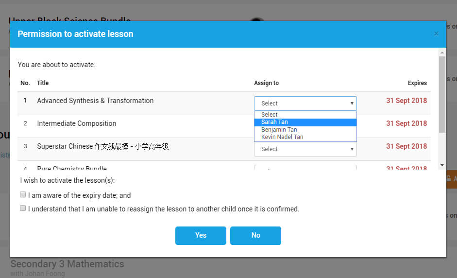
Task: Tick the unable to reassign lesson checkbox
Action: pos(23,208)
